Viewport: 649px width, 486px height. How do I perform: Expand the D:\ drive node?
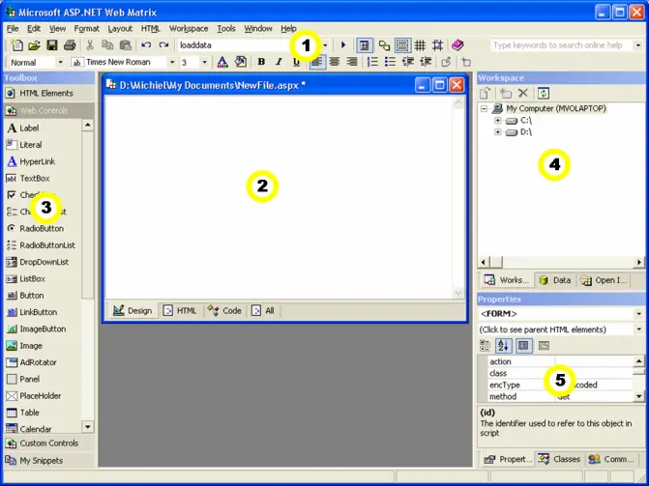pos(498,132)
